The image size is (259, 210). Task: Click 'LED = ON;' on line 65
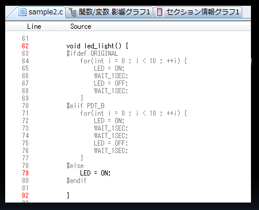click(109, 68)
